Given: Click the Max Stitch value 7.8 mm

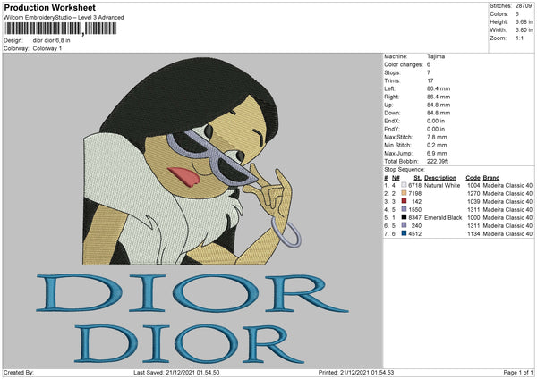Looking at the screenshot, I should (437, 137).
